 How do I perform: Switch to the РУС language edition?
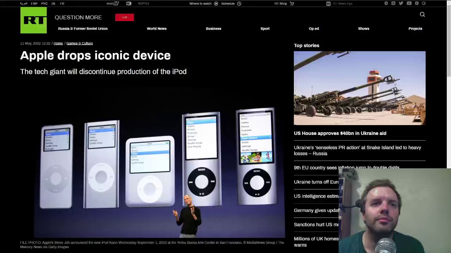click(44, 4)
